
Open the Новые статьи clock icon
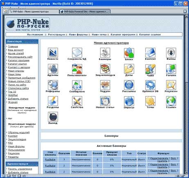[105, 101]
